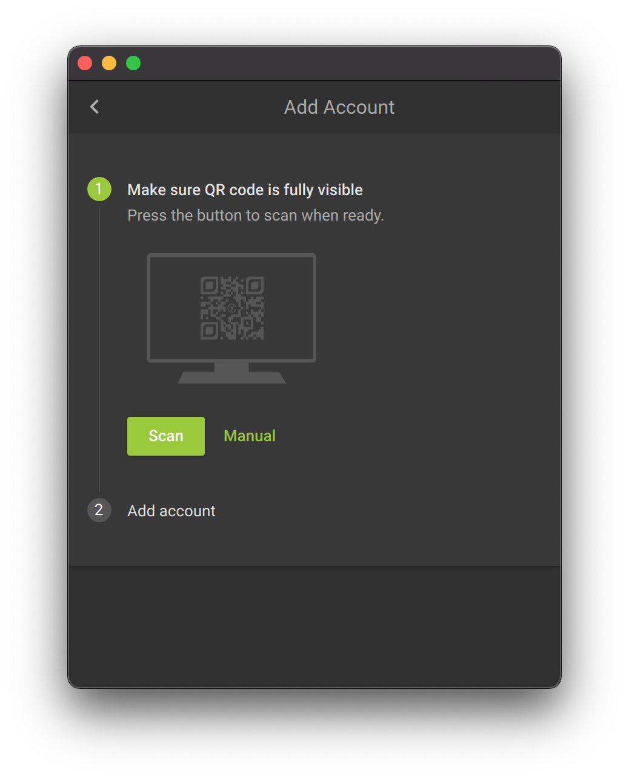This screenshot has width=629, height=778.
Task: Go back using the left chevron arrow
Action: click(95, 107)
